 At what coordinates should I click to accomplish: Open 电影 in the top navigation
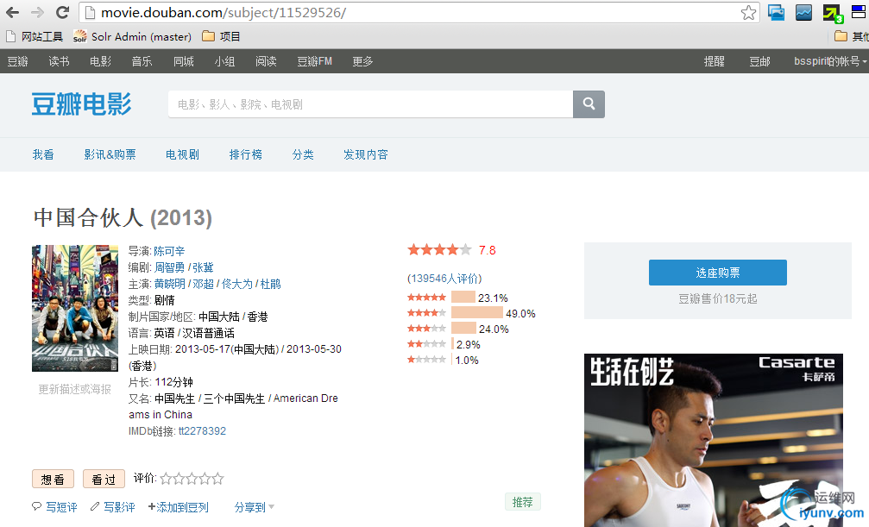(x=100, y=61)
